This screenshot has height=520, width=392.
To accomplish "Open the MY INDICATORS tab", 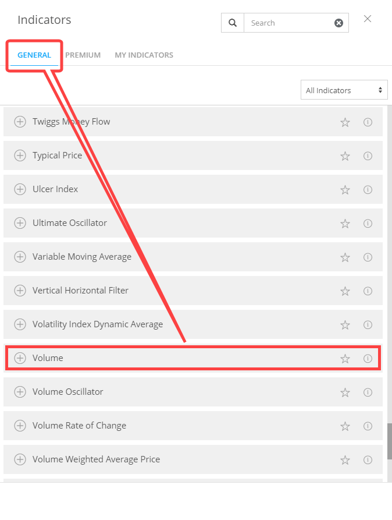I will 144,55.
